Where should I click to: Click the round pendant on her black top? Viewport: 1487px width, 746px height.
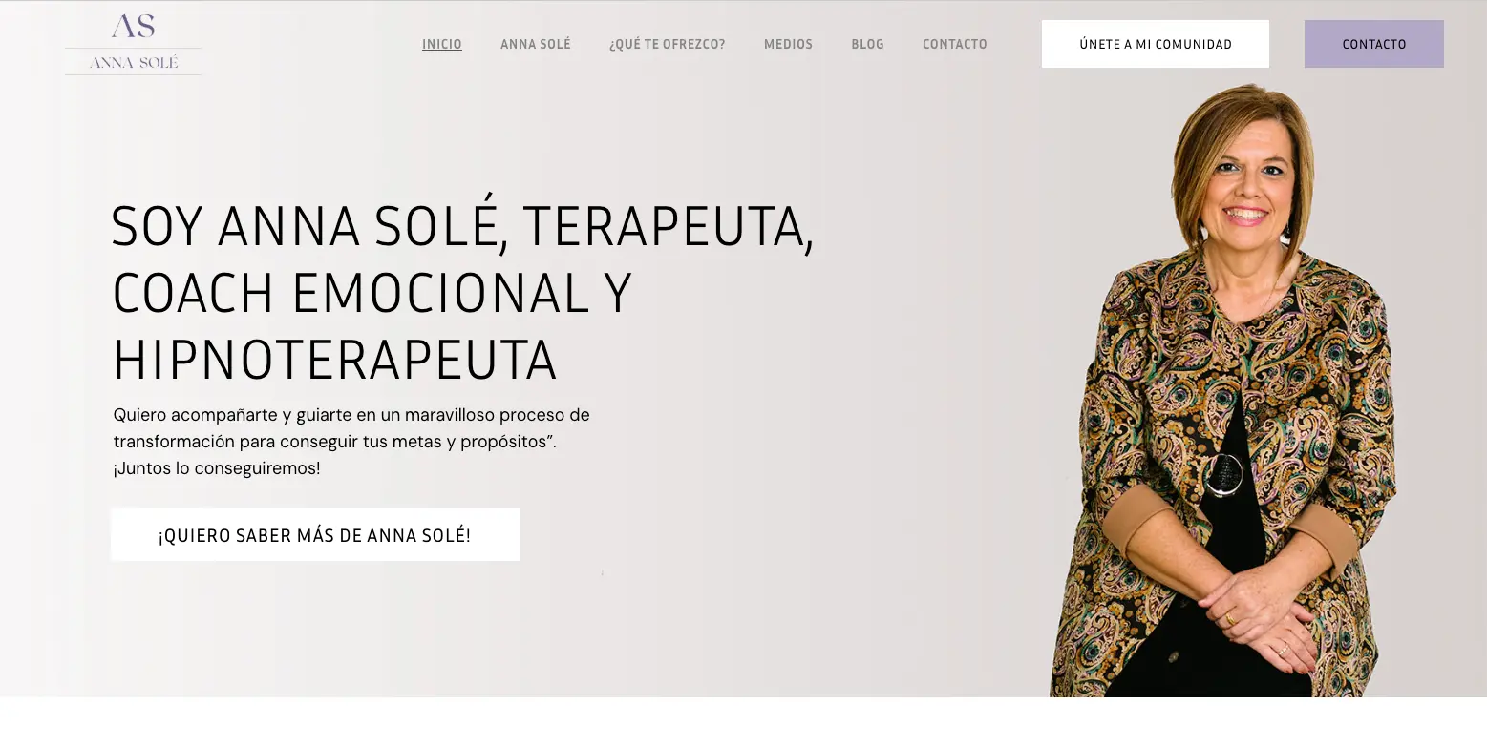(1223, 474)
